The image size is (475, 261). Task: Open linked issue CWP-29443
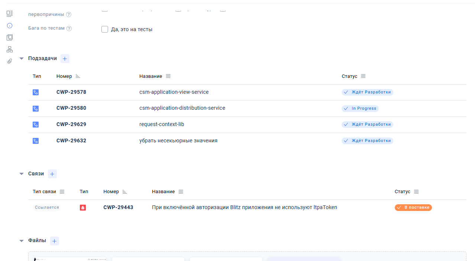(118, 208)
